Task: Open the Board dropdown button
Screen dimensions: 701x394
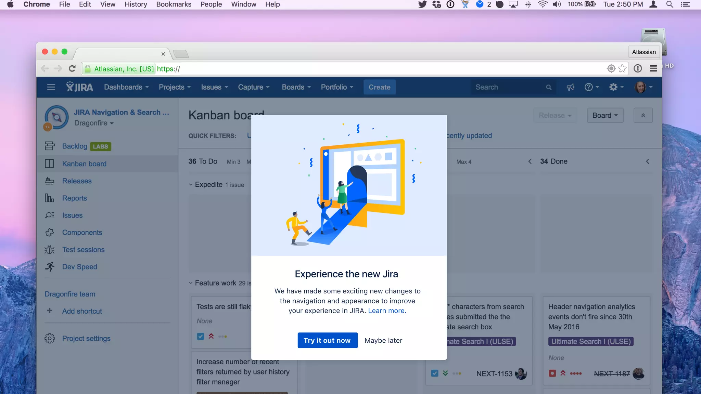Action: (605, 115)
